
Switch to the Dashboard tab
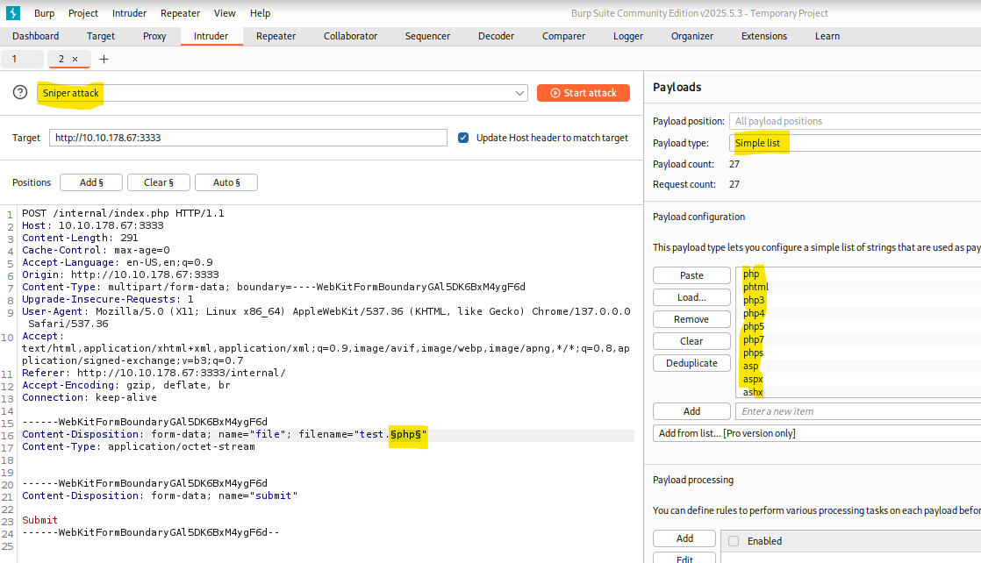(x=36, y=36)
